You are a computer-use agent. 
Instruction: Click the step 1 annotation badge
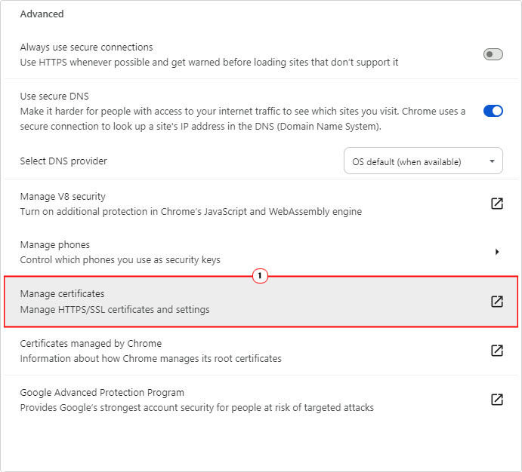pos(260,276)
